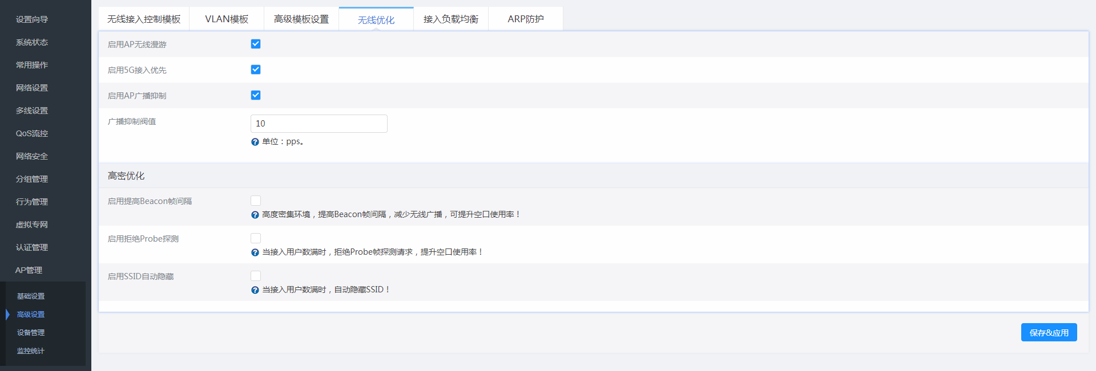This screenshot has height=371, width=1096.
Task: Expand the 网络设置 sidebar section
Action: pos(32,88)
